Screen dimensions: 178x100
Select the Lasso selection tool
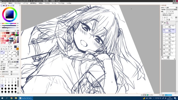click(x=4, y=47)
